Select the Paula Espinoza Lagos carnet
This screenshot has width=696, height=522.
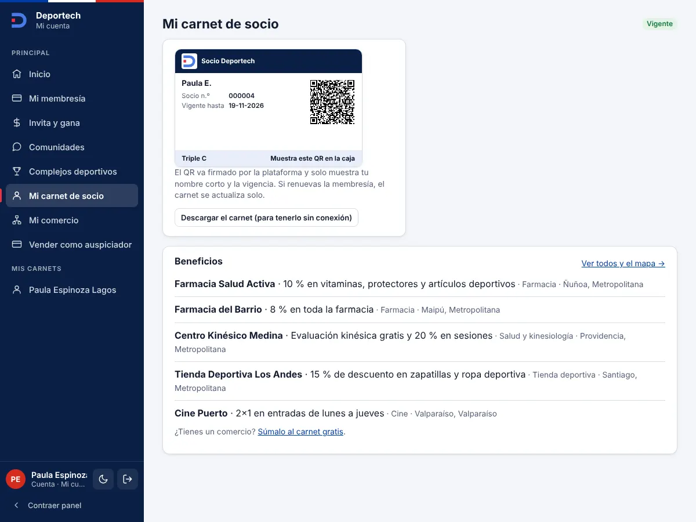(72, 290)
